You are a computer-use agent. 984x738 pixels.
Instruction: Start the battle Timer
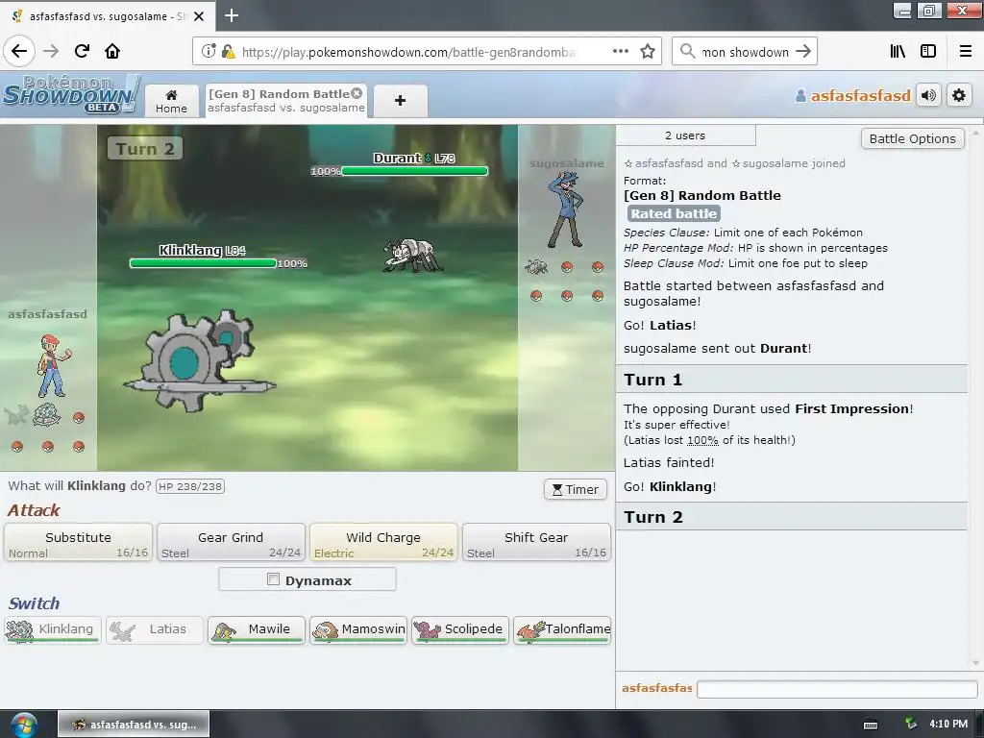click(576, 489)
